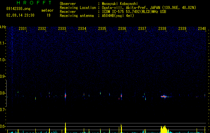Select antenna value A504HB(yagi 4el)
This screenshot has height=133, width=210.
coord(118,16)
